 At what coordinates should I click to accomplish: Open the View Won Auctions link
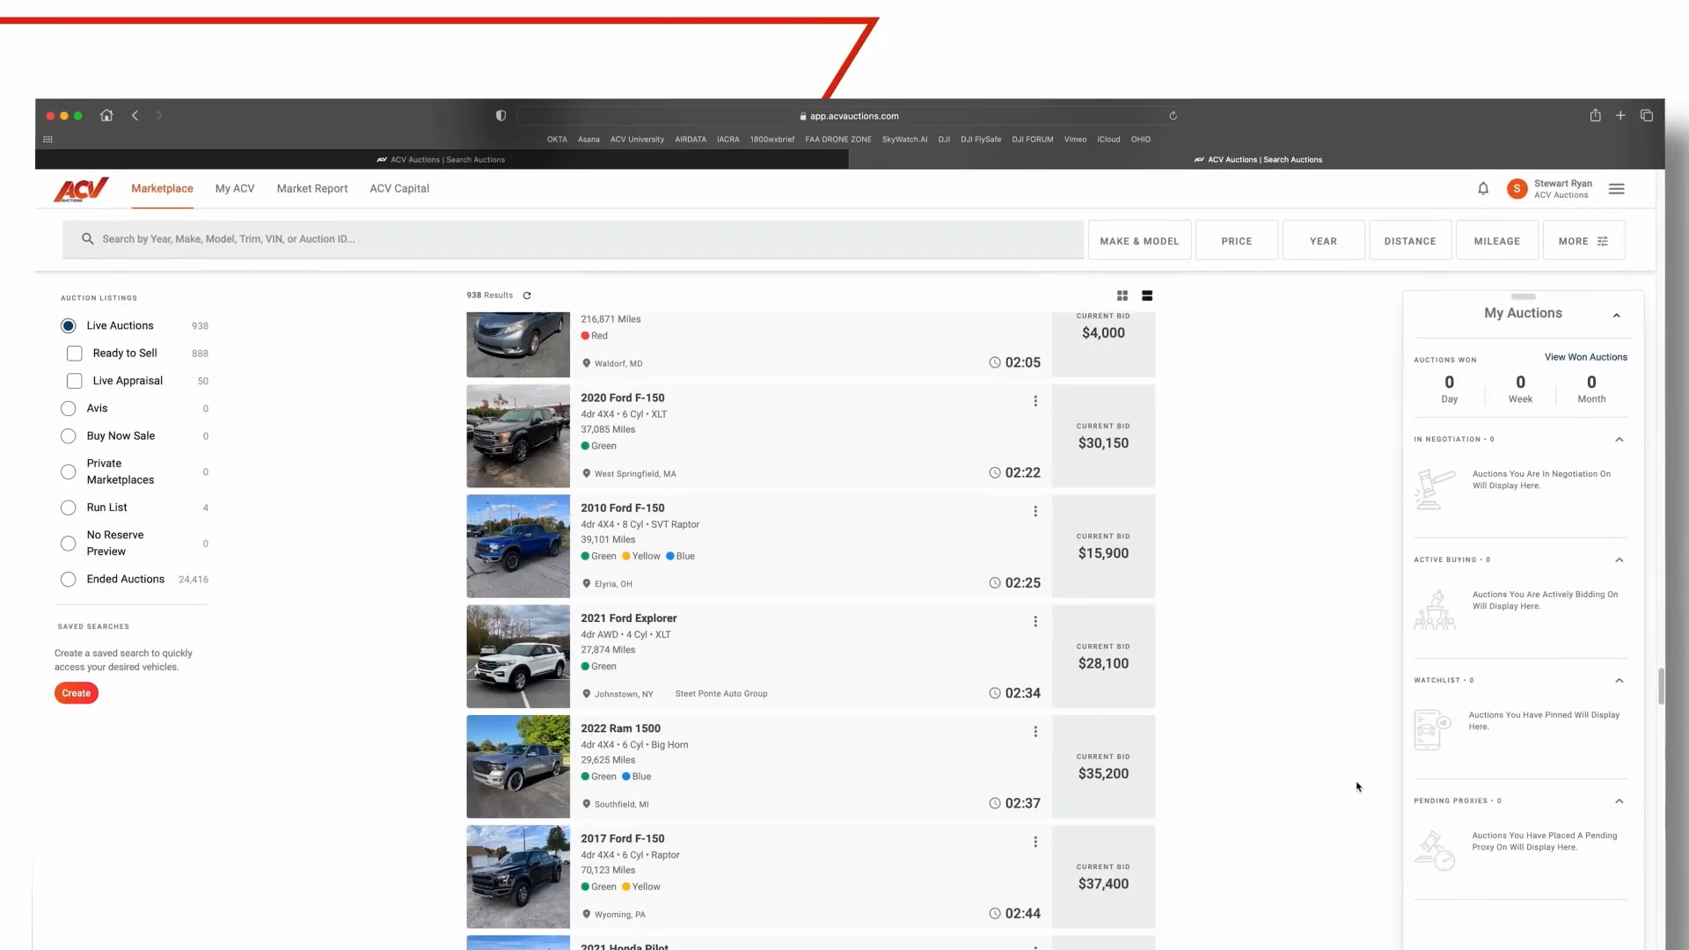click(x=1586, y=357)
